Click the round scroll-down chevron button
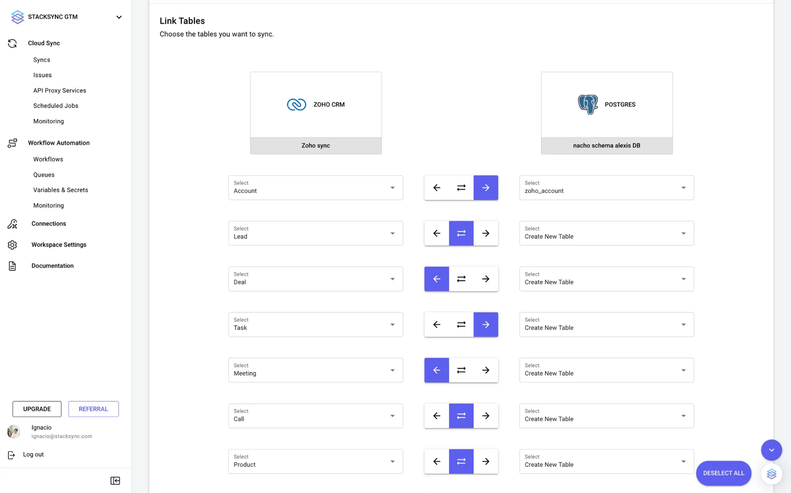The width and height of the screenshot is (791, 493). pos(771,450)
